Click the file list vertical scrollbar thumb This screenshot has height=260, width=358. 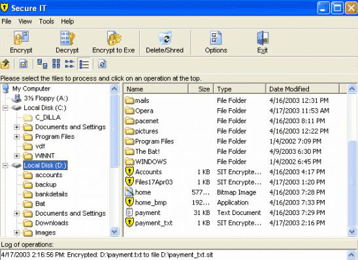352,184
